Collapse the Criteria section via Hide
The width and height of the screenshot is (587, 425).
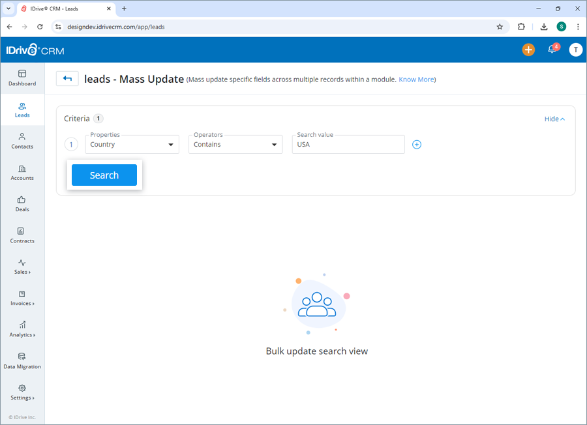tap(554, 119)
